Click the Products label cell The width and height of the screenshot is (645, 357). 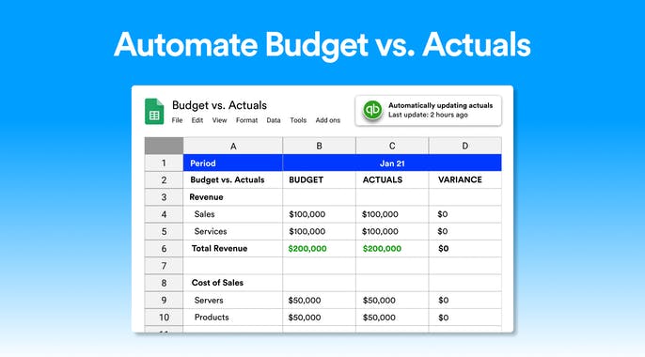[x=233, y=318]
